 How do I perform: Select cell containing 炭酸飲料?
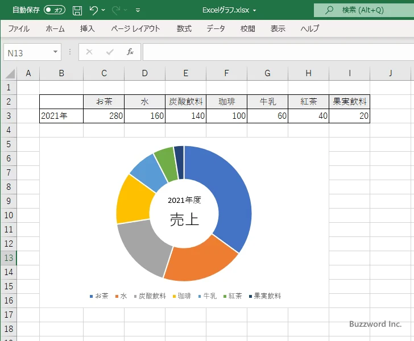pos(185,102)
